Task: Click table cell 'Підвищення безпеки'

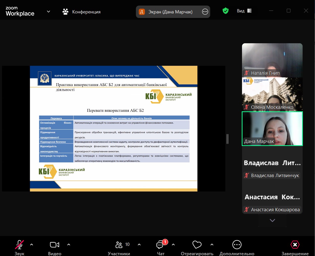Action: [56, 142]
